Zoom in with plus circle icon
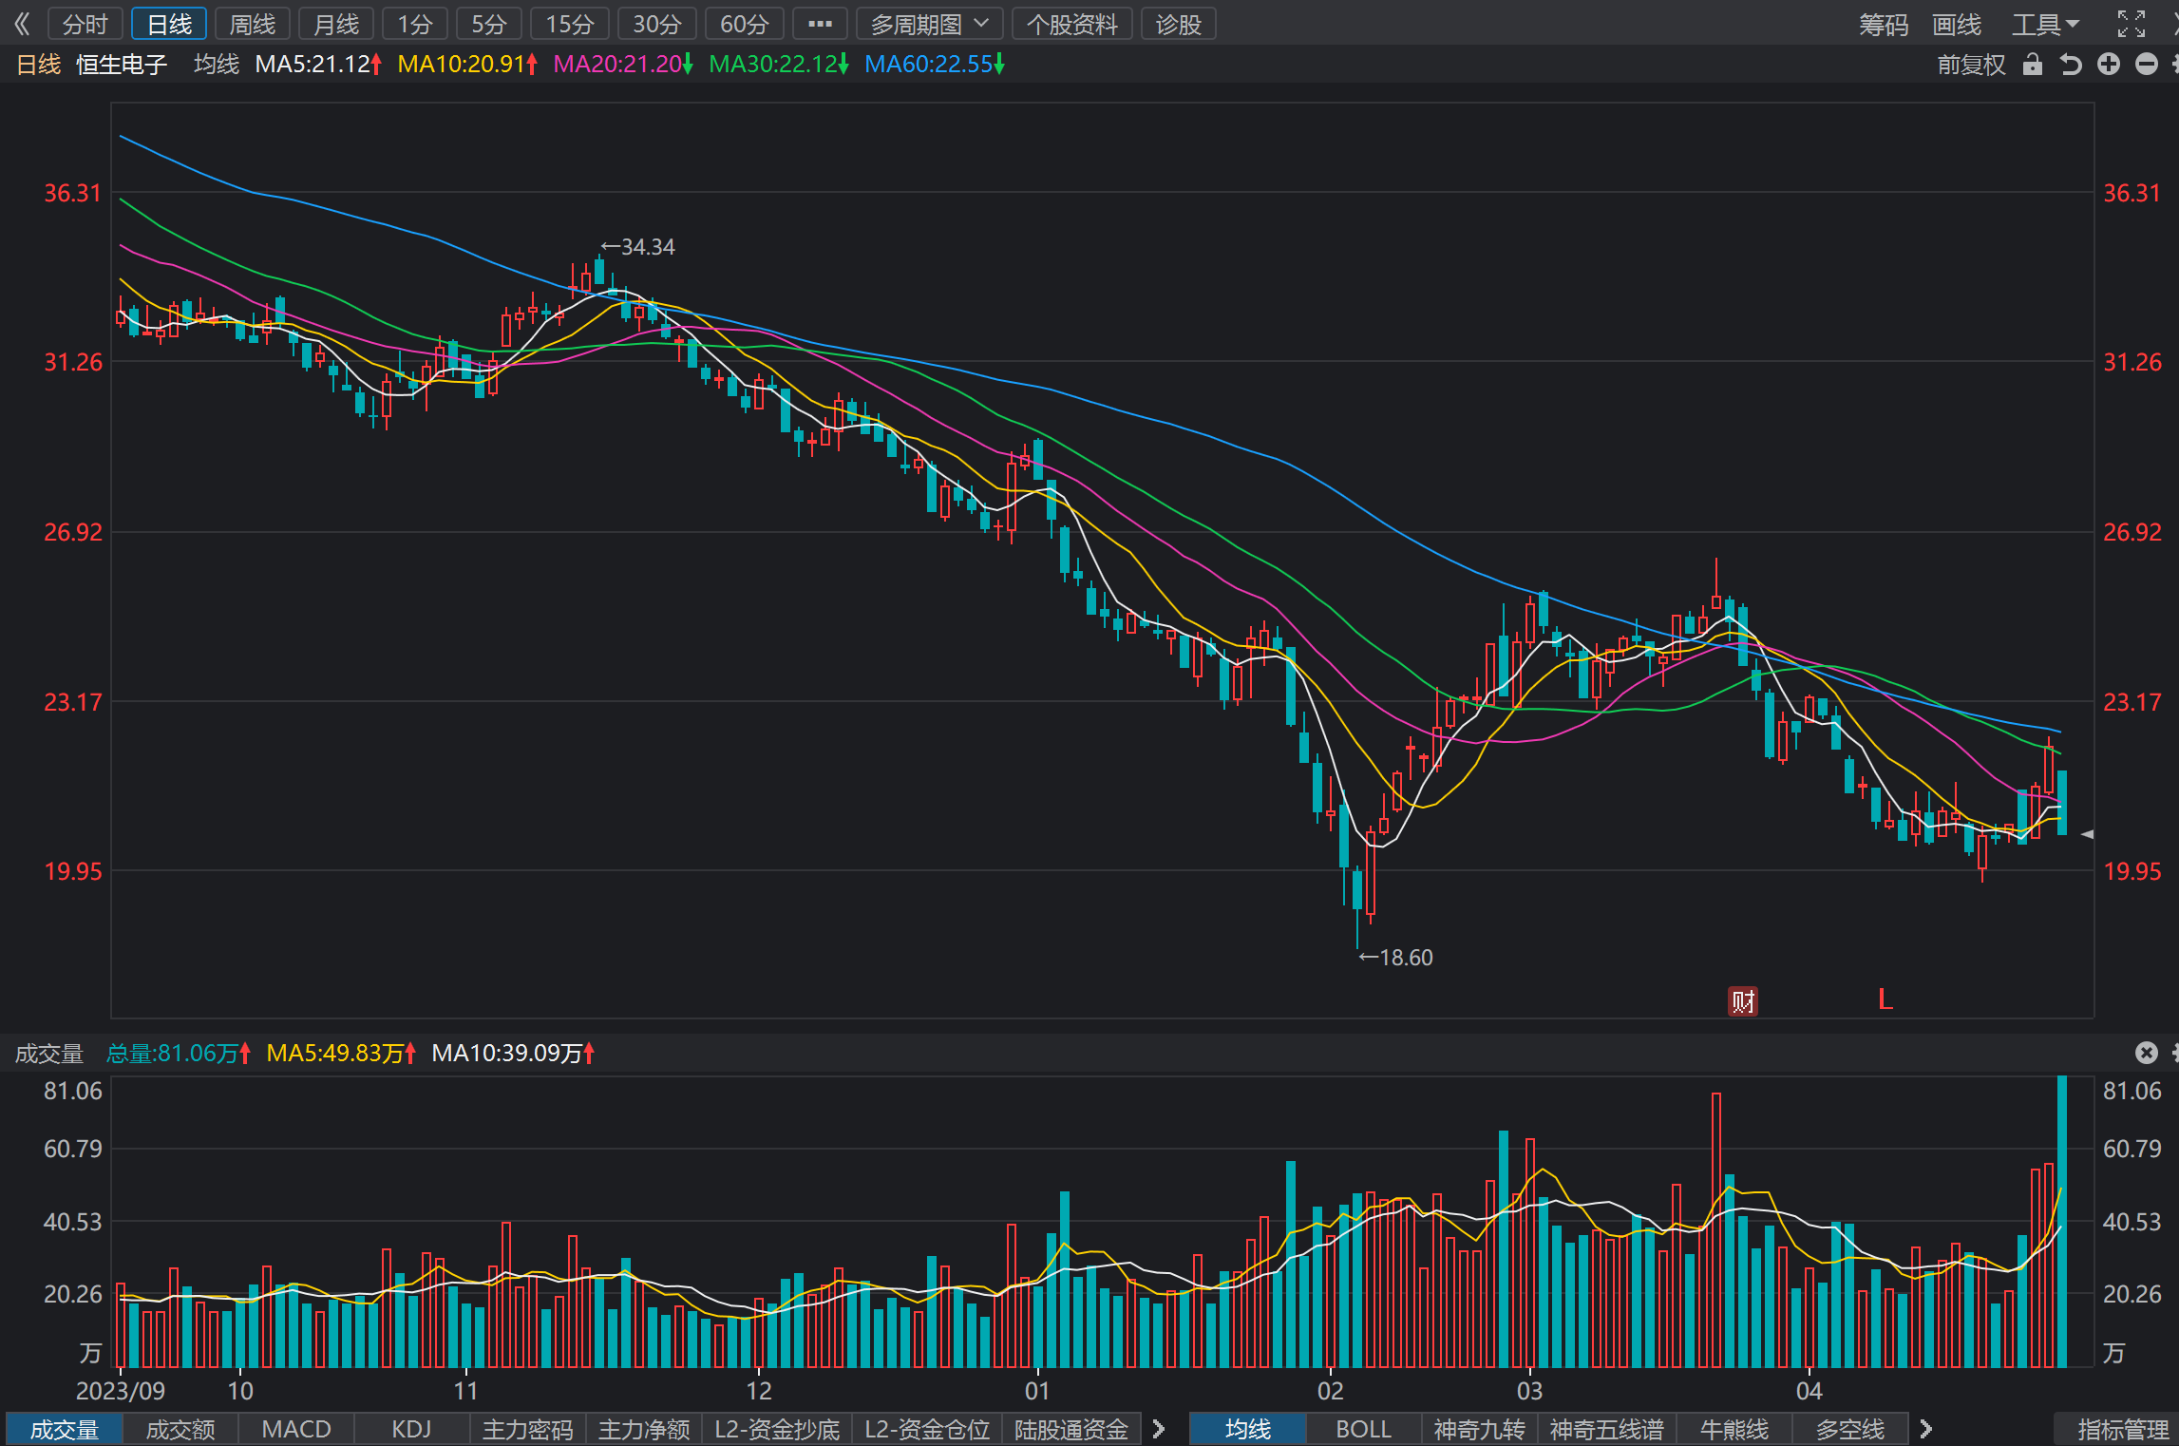The width and height of the screenshot is (2179, 1446). (2109, 64)
